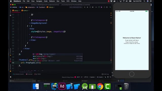Open the Terminal tool window
Screen dimensions: 162x91
(x=29, y=74)
